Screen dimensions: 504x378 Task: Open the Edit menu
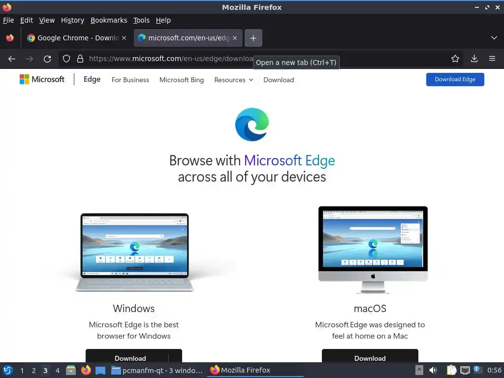pyautogui.click(x=27, y=20)
